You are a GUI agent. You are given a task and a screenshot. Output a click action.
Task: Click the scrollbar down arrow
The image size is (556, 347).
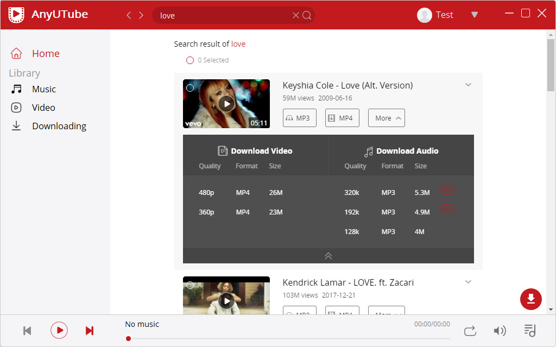pyautogui.click(x=551, y=310)
